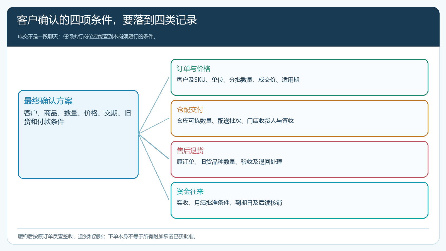Click the slide title 客户确认的四项条件
Image resolution: width=446 pixels, height=251 pixels.
(x=107, y=20)
